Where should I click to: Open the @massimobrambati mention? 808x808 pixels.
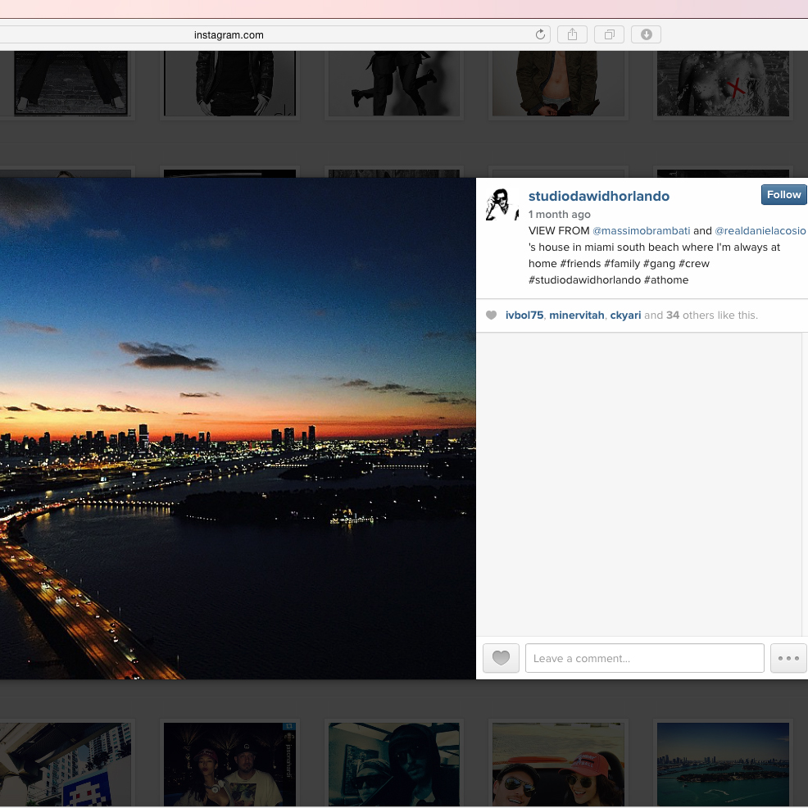pos(641,231)
